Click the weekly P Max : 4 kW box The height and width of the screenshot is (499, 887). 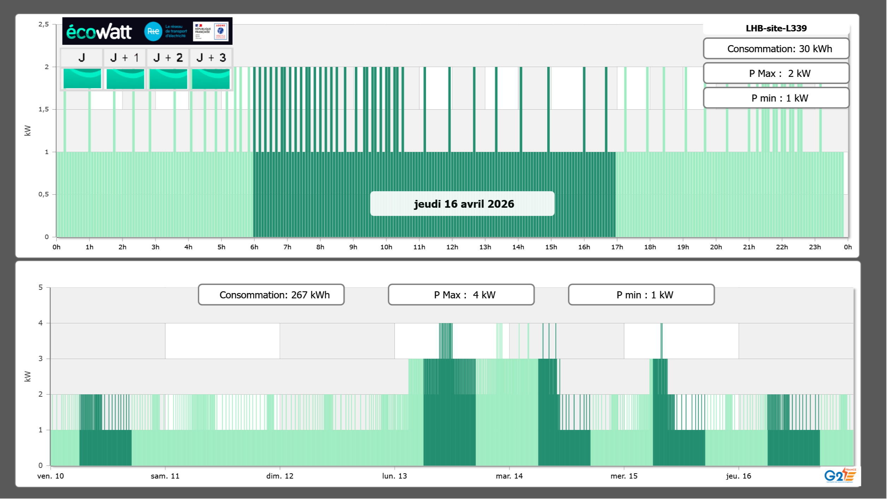tap(461, 295)
